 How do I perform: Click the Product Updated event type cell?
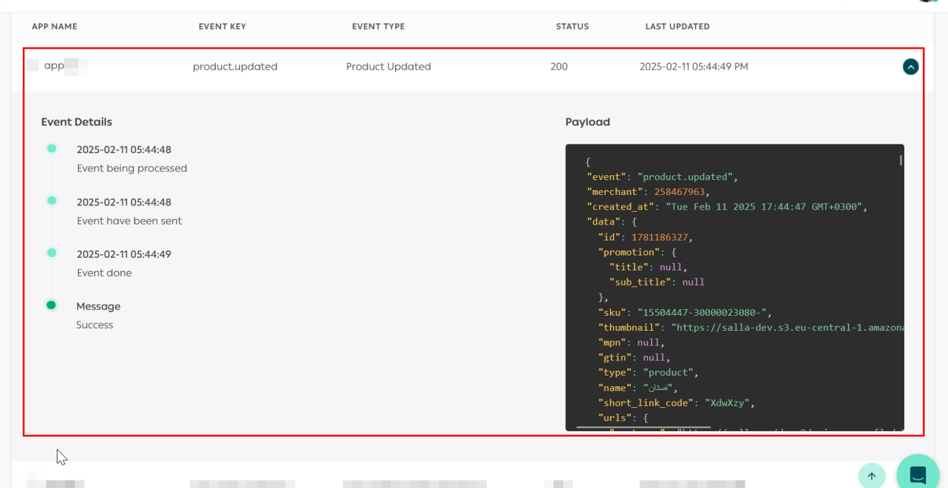(x=388, y=67)
